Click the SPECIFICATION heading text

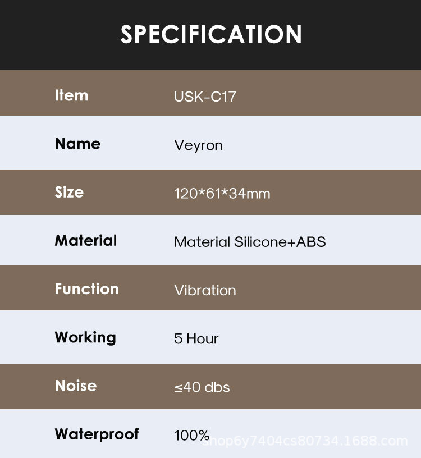tap(211, 34)
